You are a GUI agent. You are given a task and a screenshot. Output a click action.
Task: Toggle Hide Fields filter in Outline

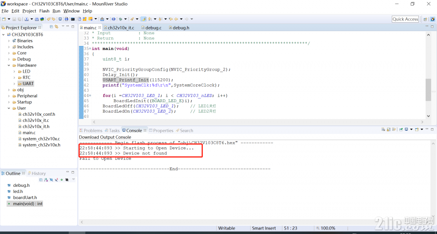(x=51, y=180)
